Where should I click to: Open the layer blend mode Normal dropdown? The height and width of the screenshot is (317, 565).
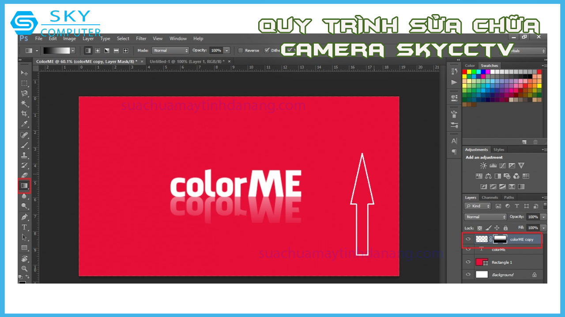point(485,217)
